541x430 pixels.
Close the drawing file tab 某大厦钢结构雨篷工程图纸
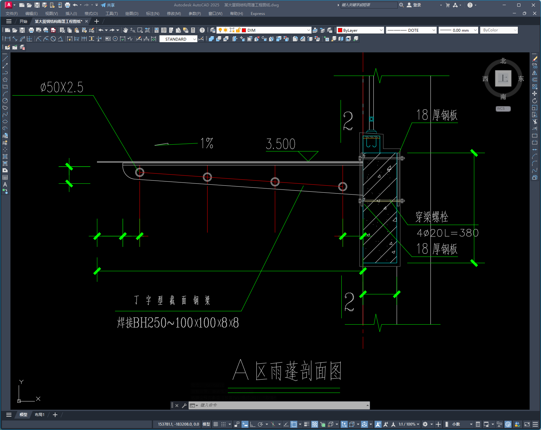click(87, 22)
